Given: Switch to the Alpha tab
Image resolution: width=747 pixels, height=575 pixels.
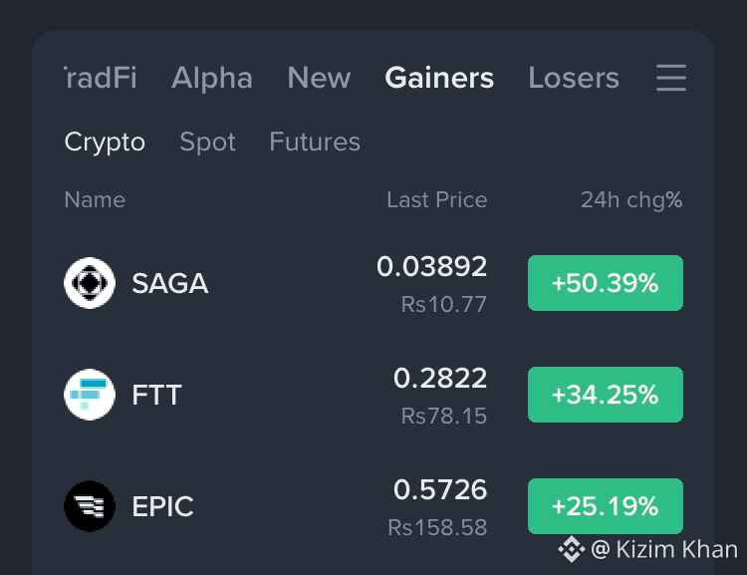Looking at the screenshot, I should coord(212,78).
